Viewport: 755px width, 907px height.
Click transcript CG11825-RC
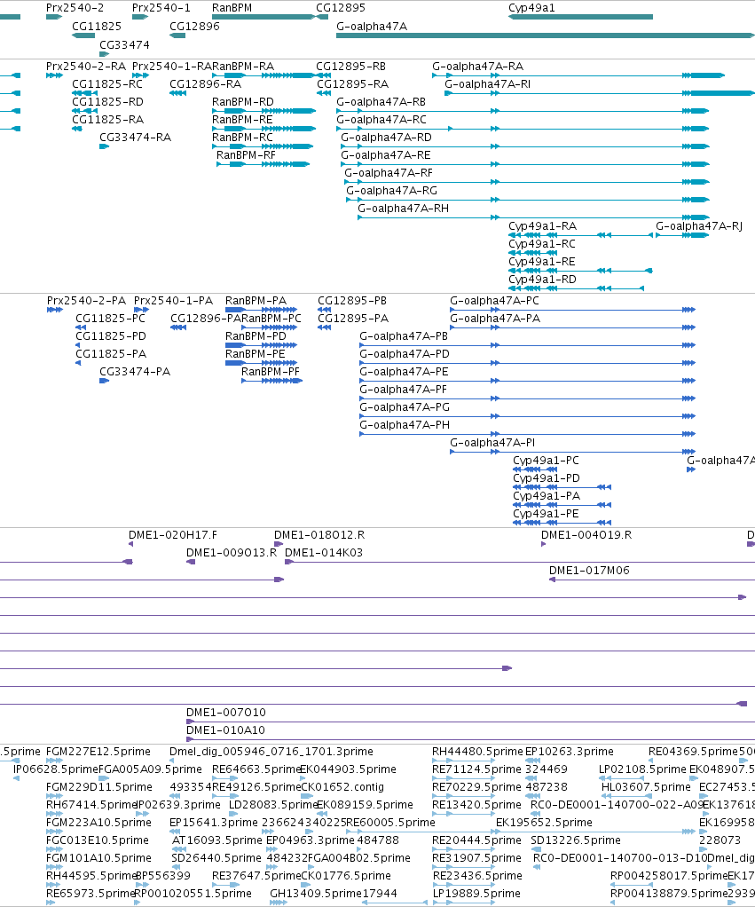[x=107, y=84]
